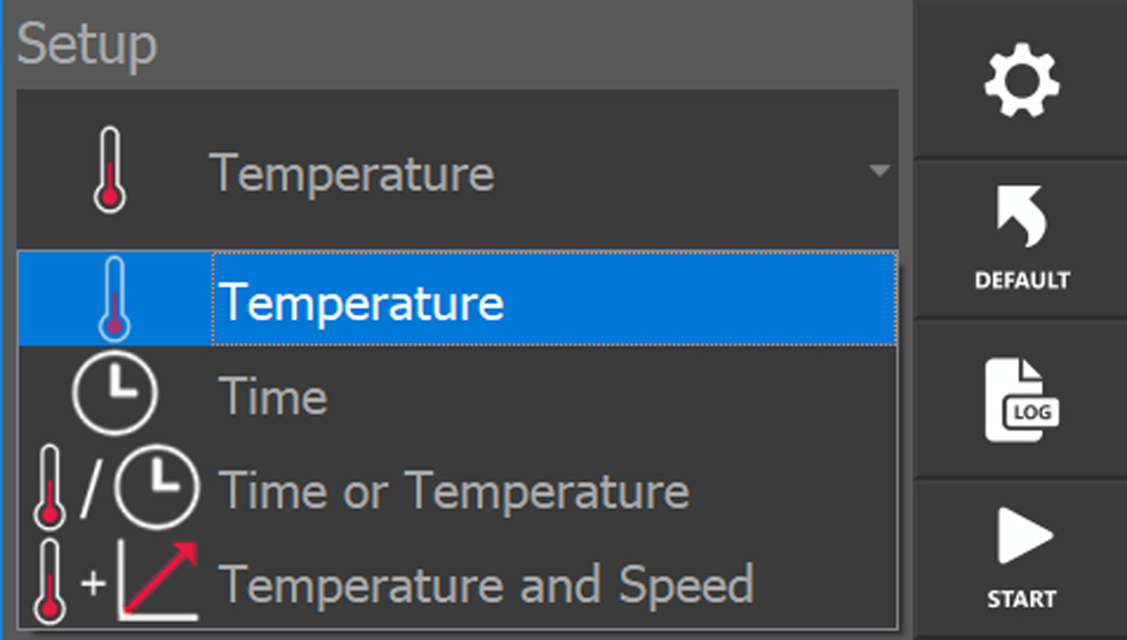Select the Time or Temperature option
Screen dimensions: 1127x640
454,491
